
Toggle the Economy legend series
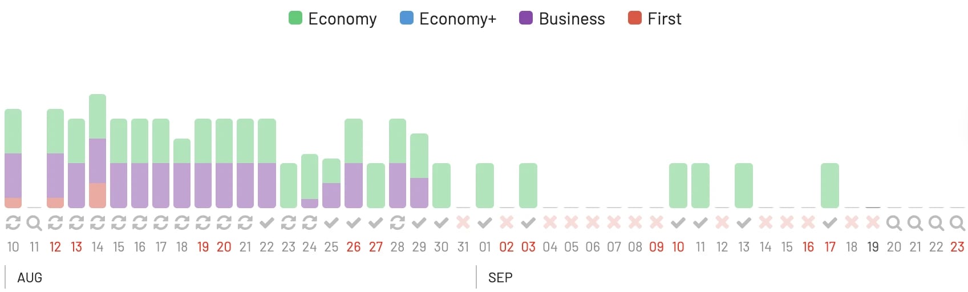click(333, 18)
